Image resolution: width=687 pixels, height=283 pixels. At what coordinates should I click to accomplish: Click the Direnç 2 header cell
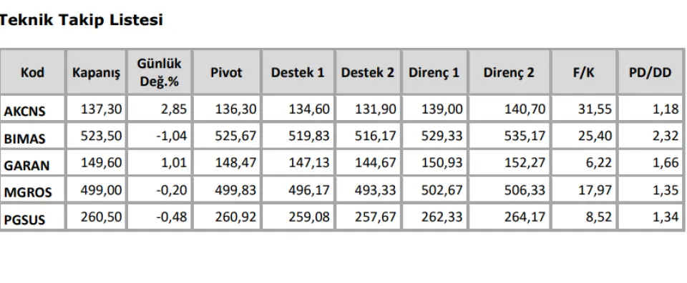coord(509,72)
